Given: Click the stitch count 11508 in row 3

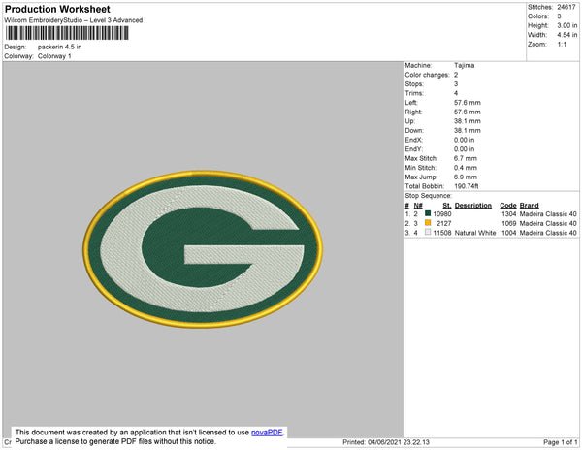Looking at the screenshot, I should coord(442,233).
